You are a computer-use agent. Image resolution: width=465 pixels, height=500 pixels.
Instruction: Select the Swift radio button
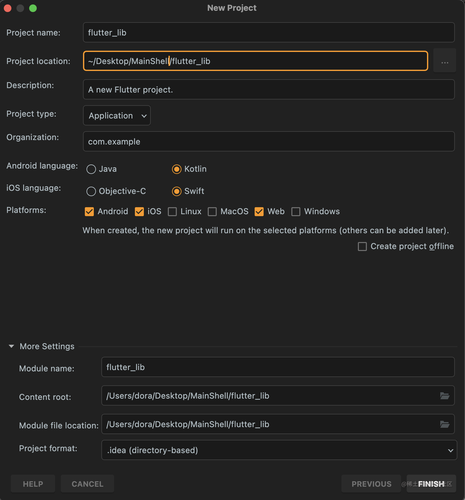coord(177,191)
